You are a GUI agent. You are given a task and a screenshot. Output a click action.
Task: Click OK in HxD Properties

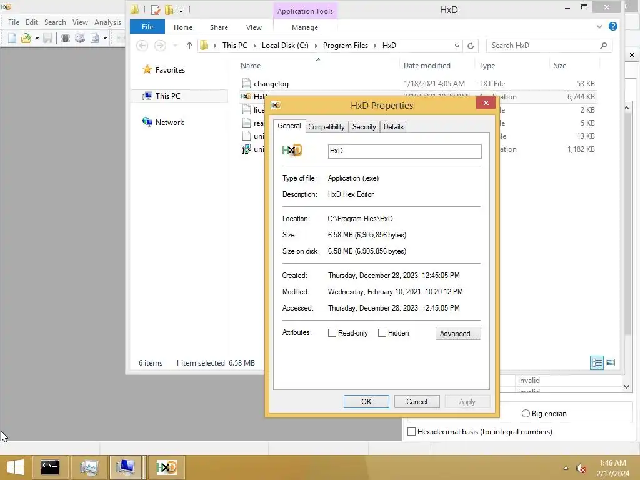click(366, 402)
